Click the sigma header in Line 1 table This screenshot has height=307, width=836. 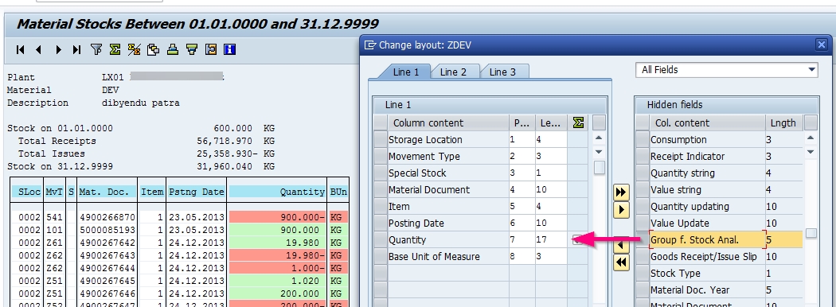coord(578,123)
